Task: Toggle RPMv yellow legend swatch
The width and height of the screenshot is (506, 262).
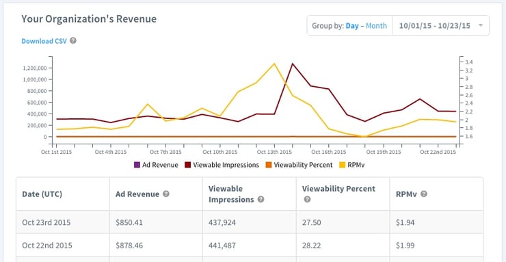Action: pyautogui.click(x=342, y=165)
